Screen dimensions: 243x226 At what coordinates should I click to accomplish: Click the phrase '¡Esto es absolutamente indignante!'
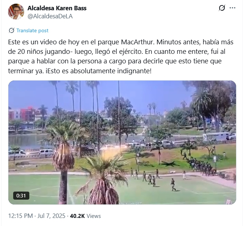pyautogui.click(x=99, y=71)
